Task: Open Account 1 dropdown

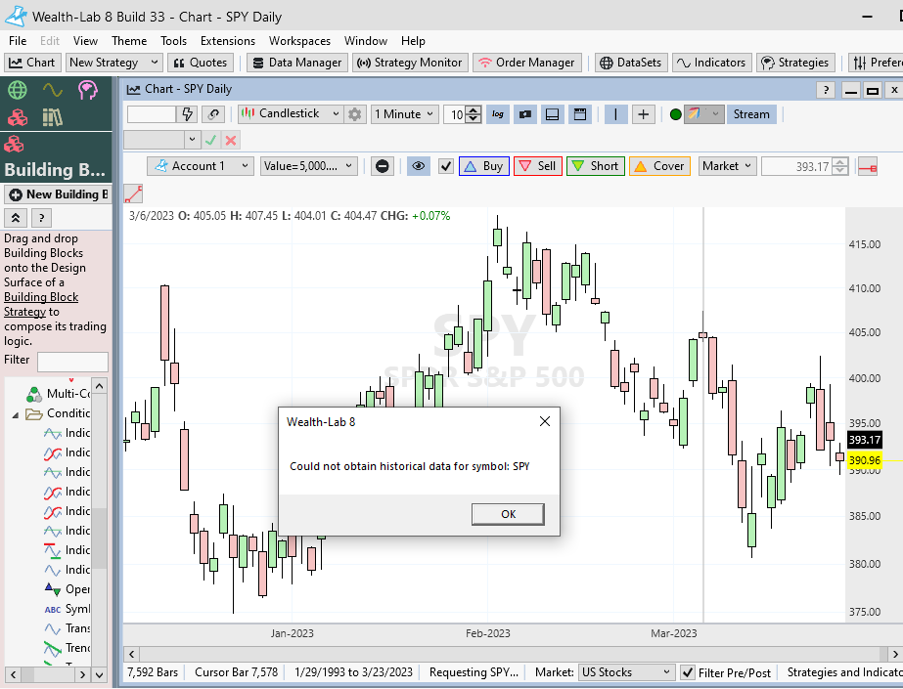Action: pos(200,166)
